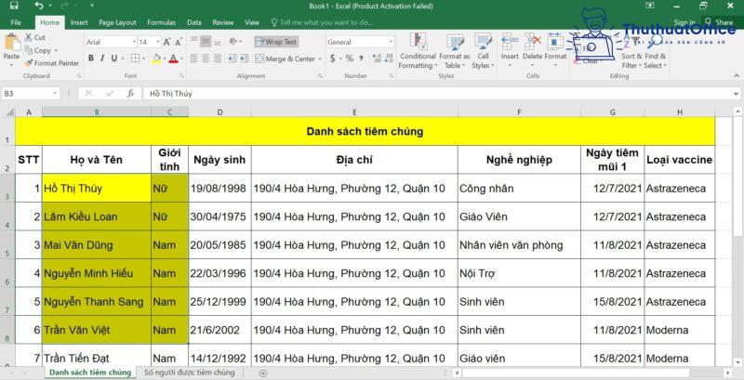The width and height of the screenshot is (744, 380).
Task: Click the Share button
Action: point(720,22)
